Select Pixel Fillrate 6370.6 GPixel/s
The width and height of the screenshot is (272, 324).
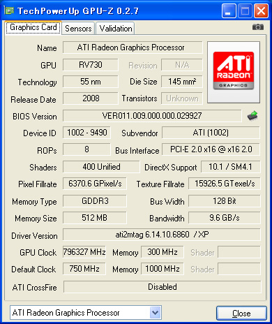pyautogui.click(x=95, y=184)
